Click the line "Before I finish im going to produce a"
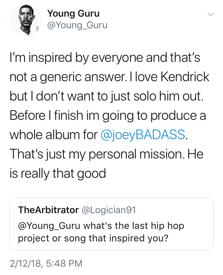223x275 pixels. [x=108, y=116]
